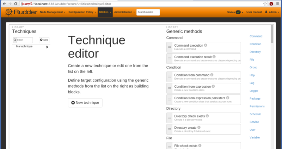Grab the drag handle of Command execution

170,47
